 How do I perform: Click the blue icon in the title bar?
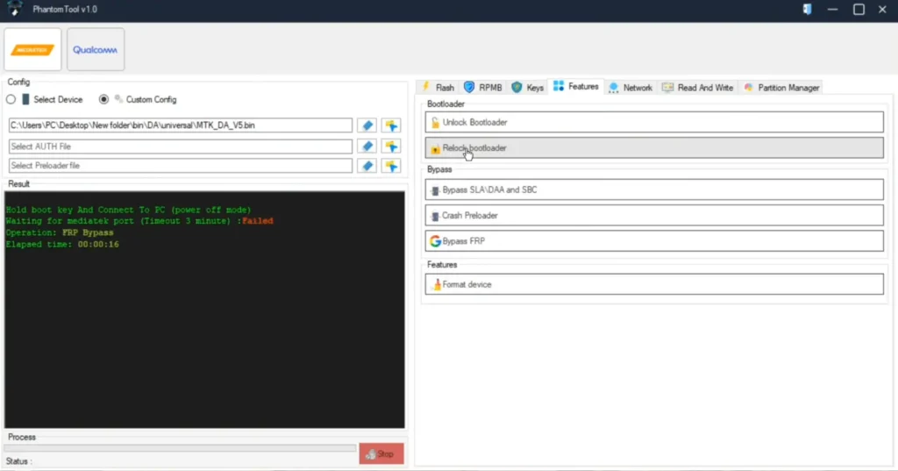pos(806,9)
